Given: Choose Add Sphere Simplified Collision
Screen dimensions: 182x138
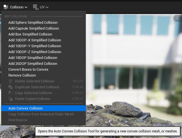Looking at the screenshot, I should tap(43, 22).
